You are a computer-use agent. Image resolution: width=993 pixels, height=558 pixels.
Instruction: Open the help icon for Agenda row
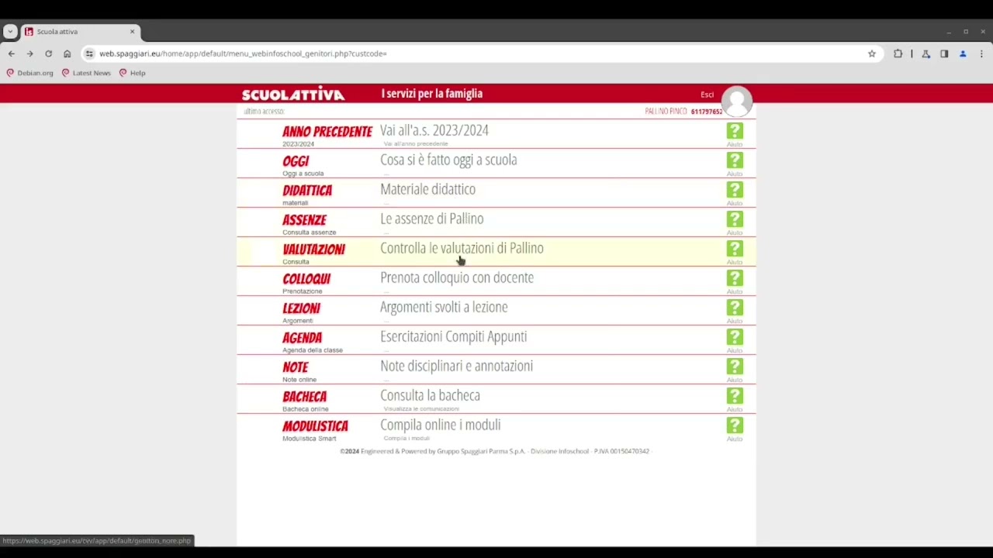735,337
